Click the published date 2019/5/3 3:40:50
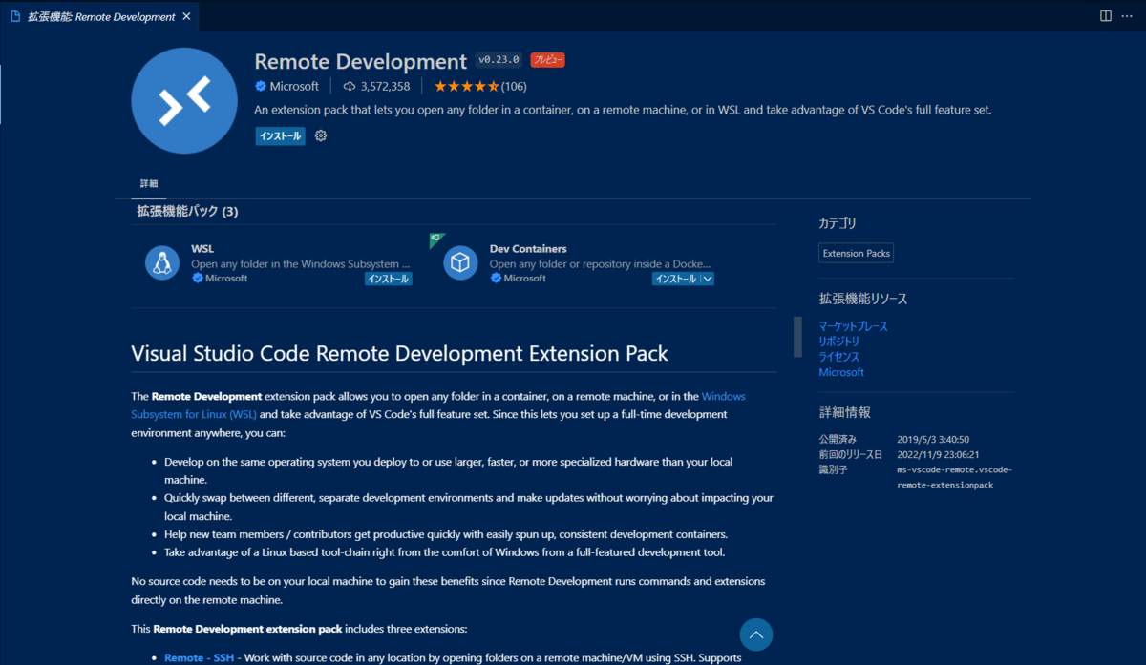The width and height of the screenshot is (1146, 665). pos(934,440)
